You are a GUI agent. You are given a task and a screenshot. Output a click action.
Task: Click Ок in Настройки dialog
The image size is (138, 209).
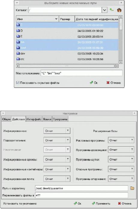pos(77,203)
